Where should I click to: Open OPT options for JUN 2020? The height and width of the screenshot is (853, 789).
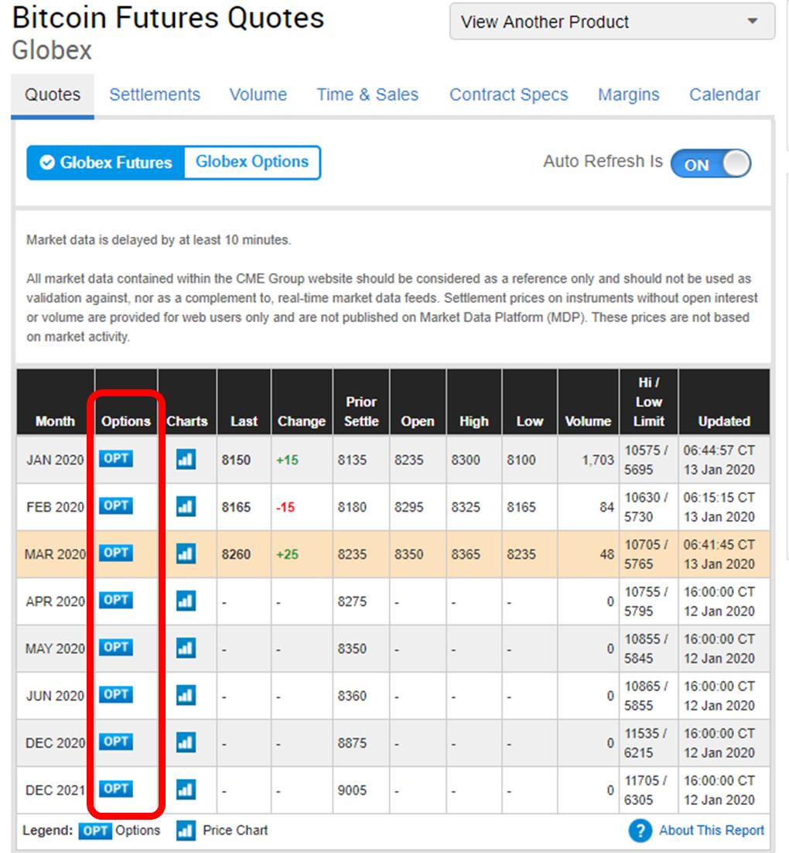pyautogui.click(x=115, y=694)
